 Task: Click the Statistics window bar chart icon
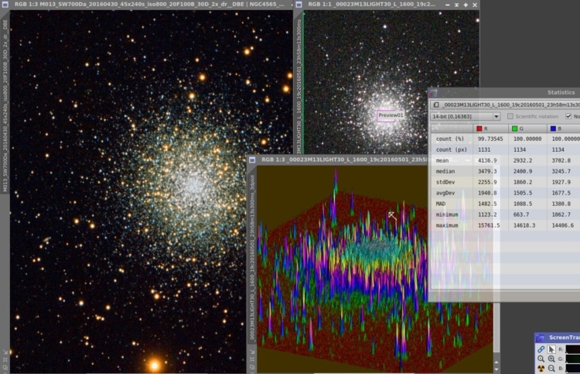coord(433,93)
